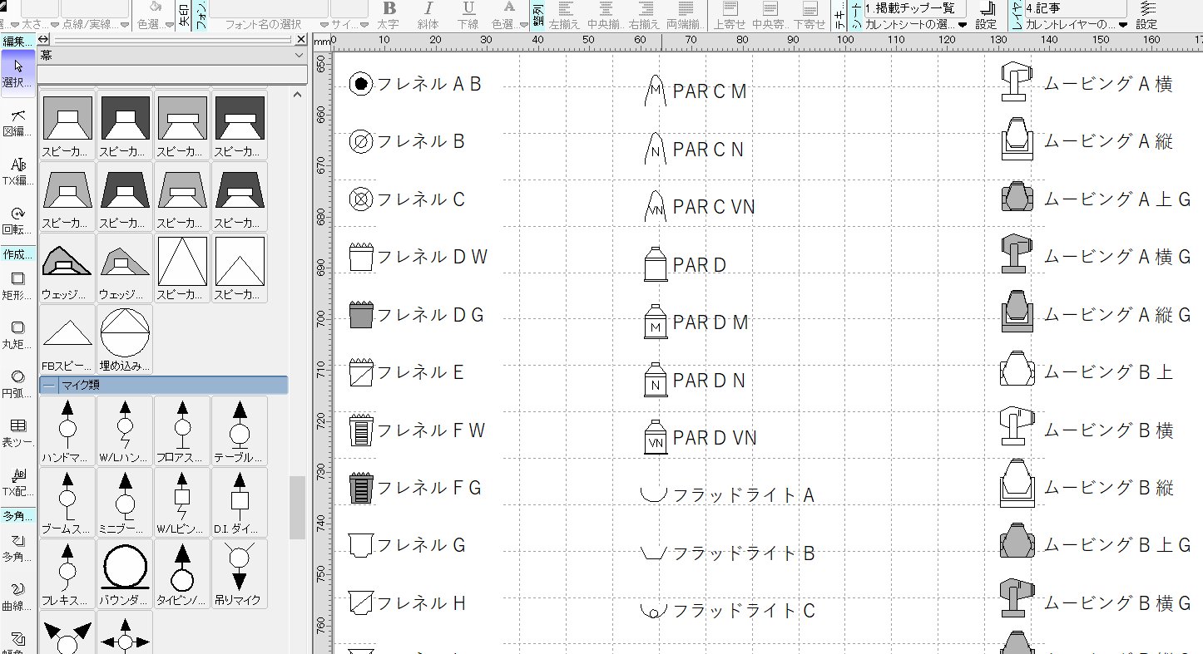Close the symbol palette panel
This screenshot has height=654, width=1203.
[x=300, y=38]
